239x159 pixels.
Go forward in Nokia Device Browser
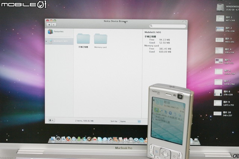[x=54, y=25]
